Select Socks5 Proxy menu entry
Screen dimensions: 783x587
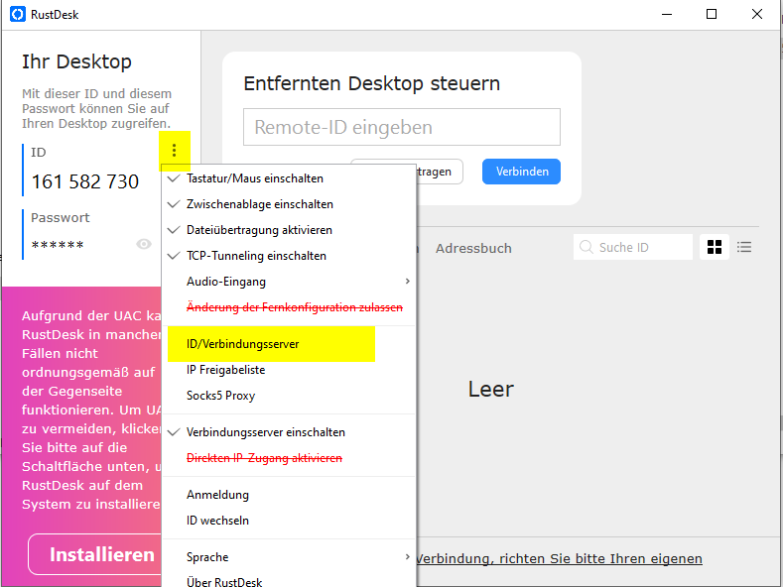[220, 396]
